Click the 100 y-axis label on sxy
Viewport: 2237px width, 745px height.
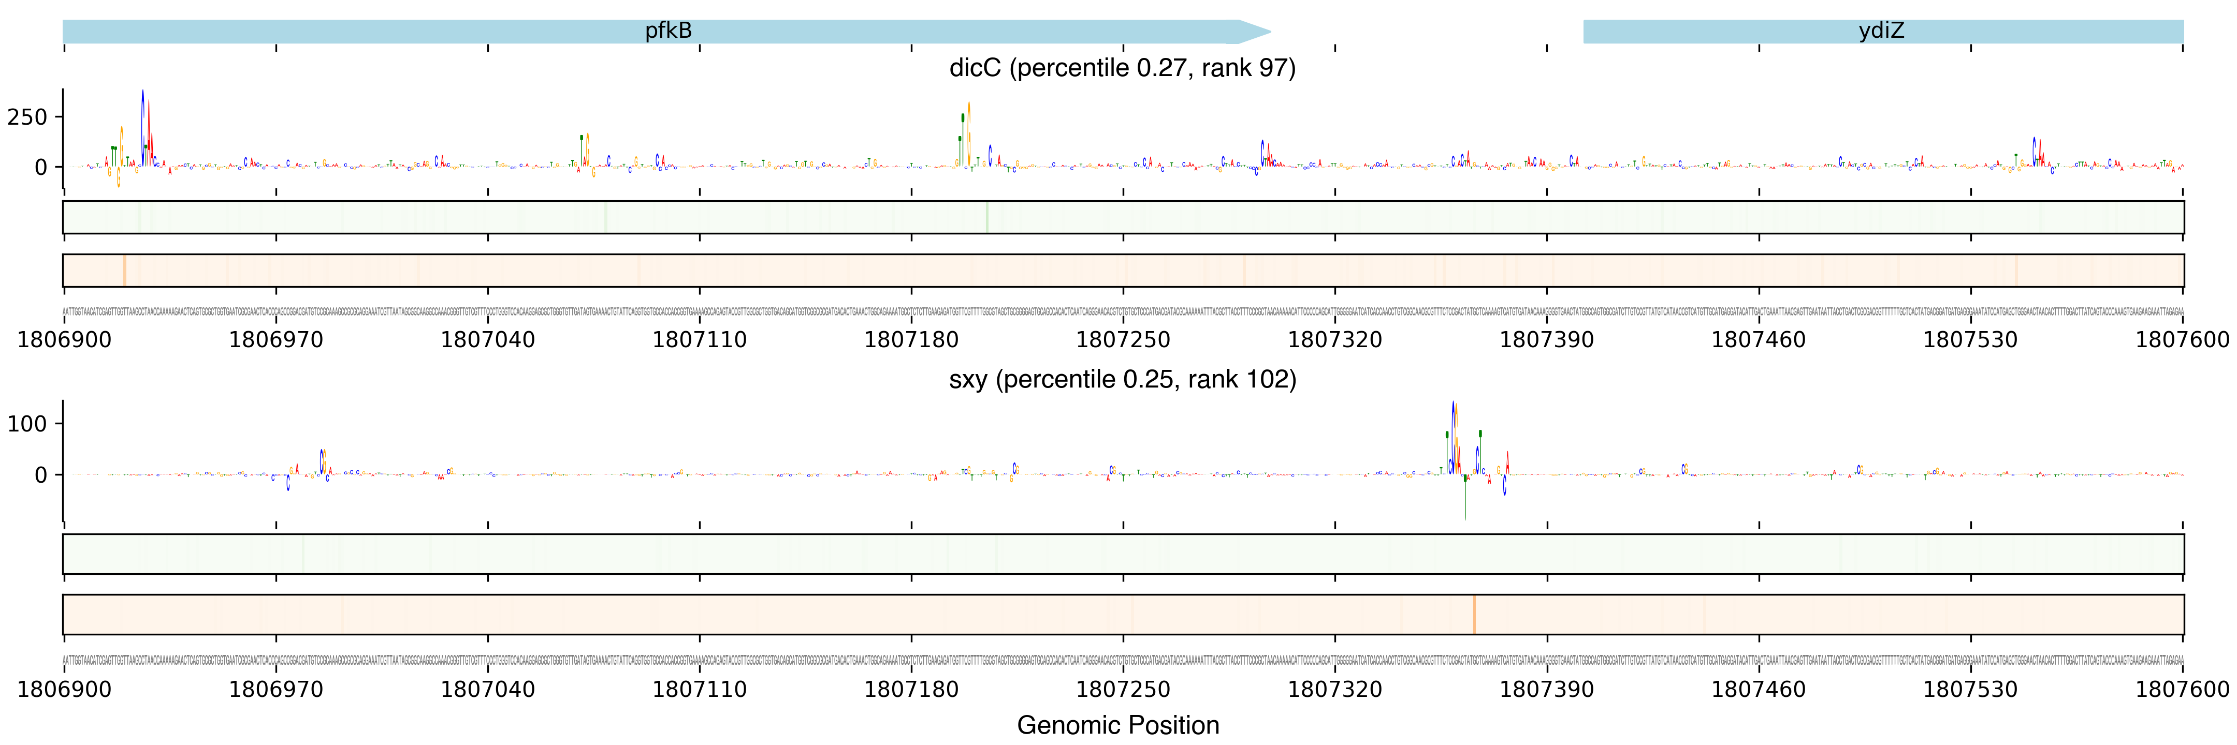[x=27, y=423]
